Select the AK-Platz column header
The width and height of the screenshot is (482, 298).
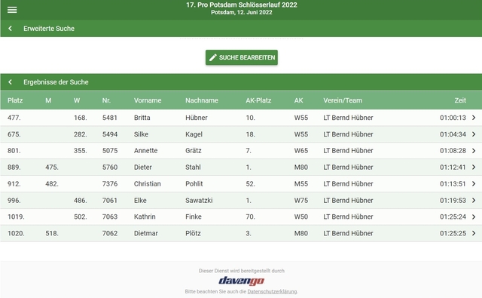pyautogui.click(x=258, y=100)
